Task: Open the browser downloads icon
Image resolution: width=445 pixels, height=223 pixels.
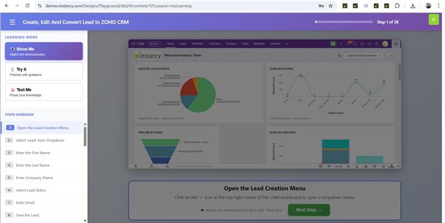Action: point(413,6)
